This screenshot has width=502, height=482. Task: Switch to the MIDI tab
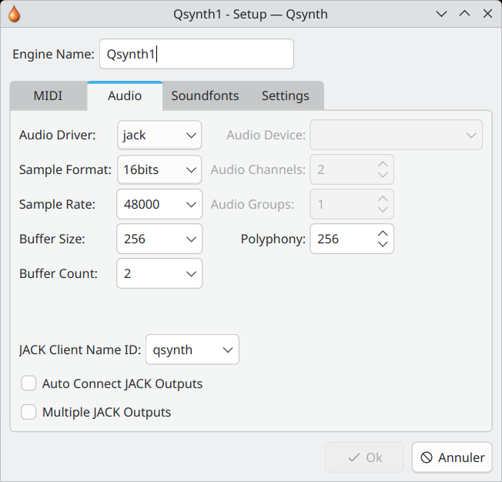tap(48, 95)
